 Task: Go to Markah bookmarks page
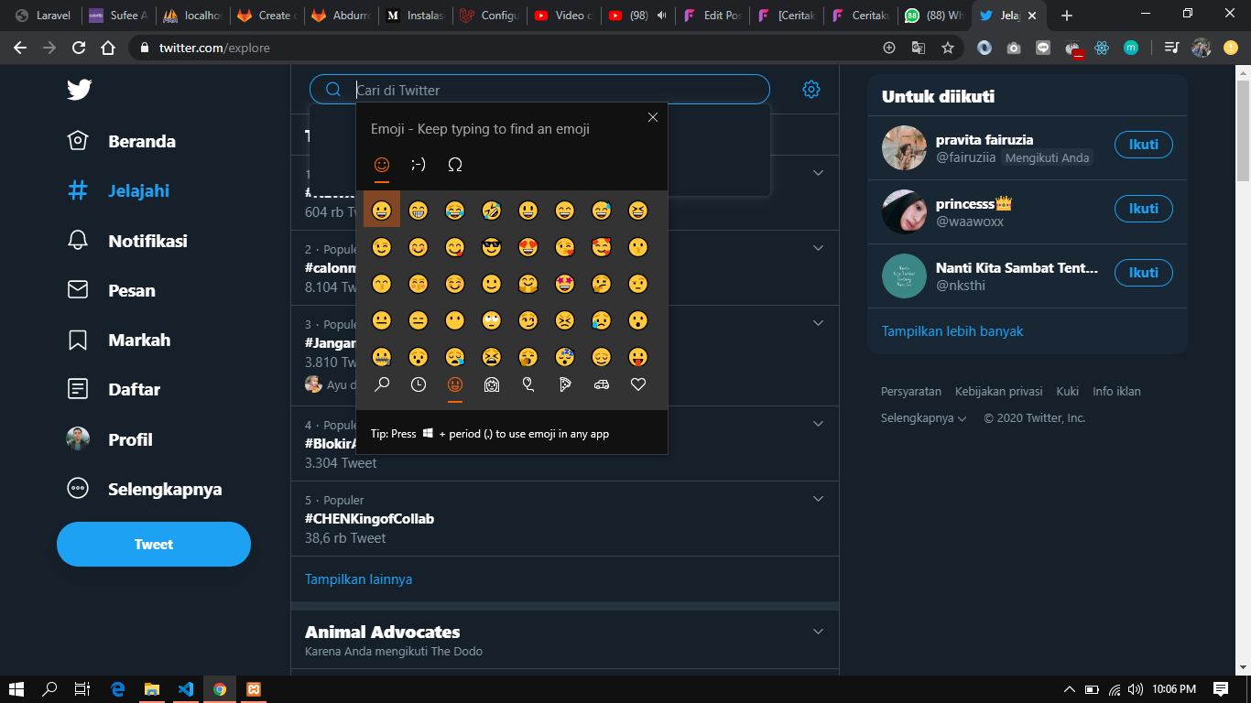(x=138, y=340)
